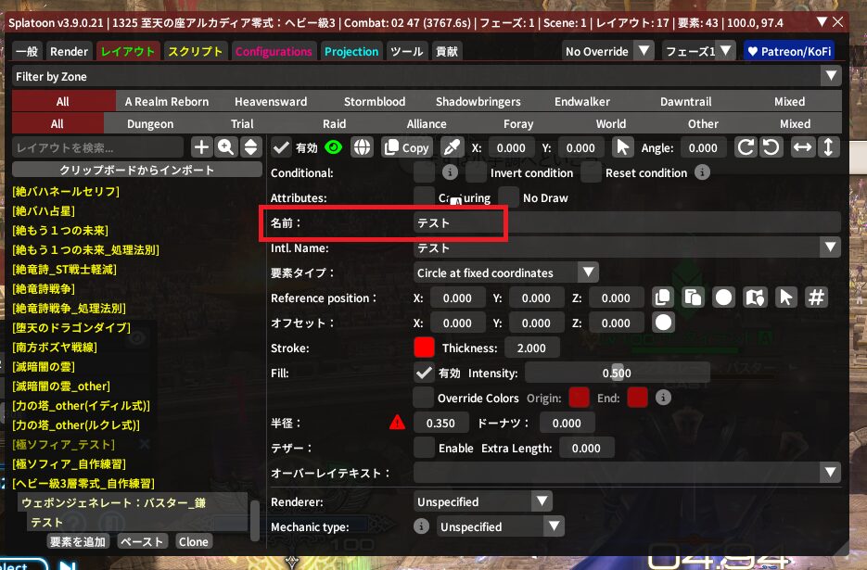Click the magnifier search icon above layout list

point(225,147)
